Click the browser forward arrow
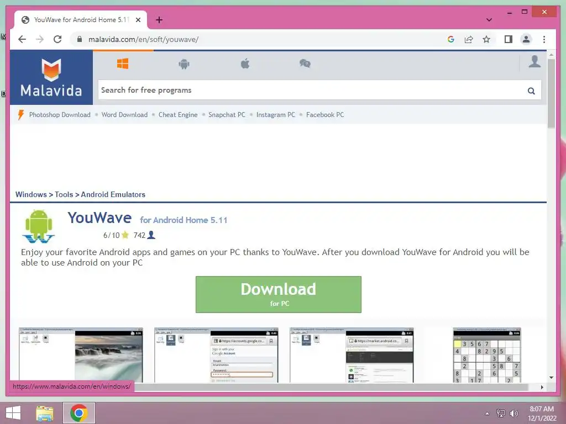Viewport: 566px width, 424px height. (x=40, y=39)
